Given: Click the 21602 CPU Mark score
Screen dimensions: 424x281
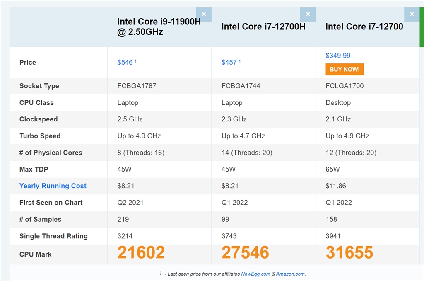Looking at the screenshot, I should click(141, 252).
